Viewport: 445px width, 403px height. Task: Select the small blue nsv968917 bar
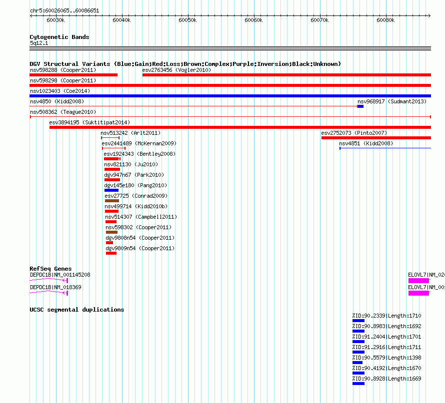(360, 106)
